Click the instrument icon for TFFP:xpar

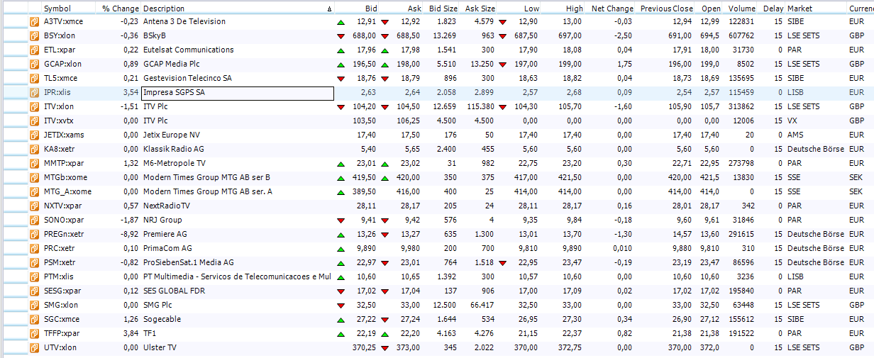click(34, 333)
